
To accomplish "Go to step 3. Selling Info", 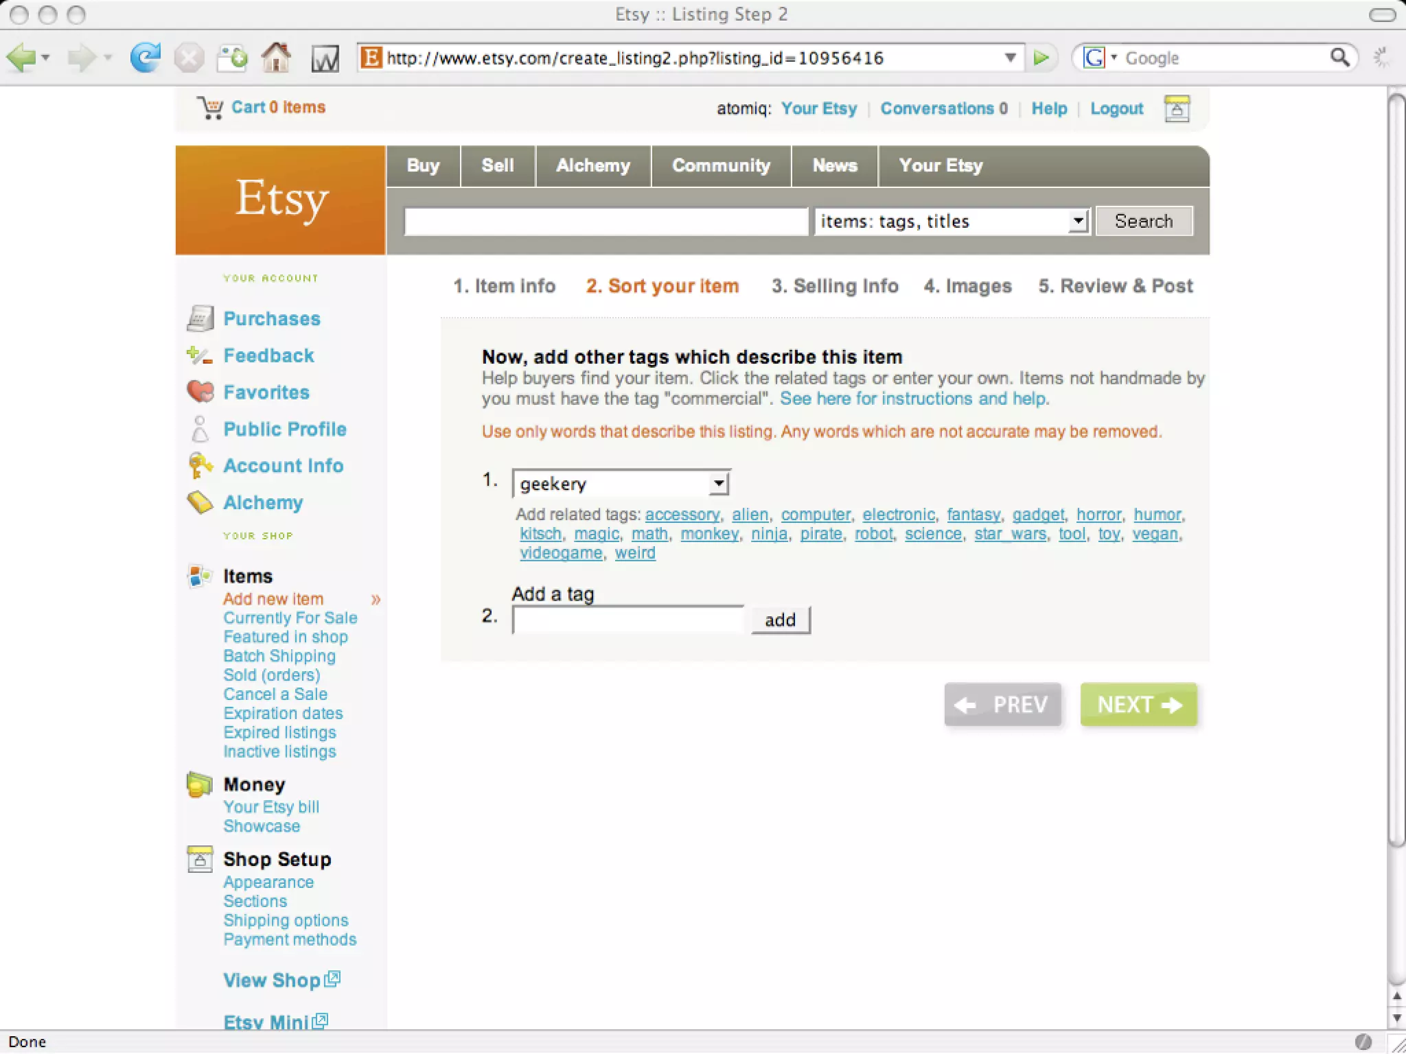I will tap(834, 286).
